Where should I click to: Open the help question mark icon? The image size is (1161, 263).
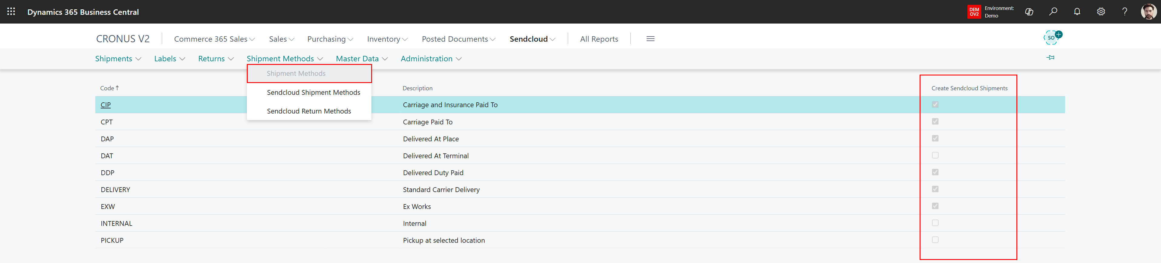1124,12
